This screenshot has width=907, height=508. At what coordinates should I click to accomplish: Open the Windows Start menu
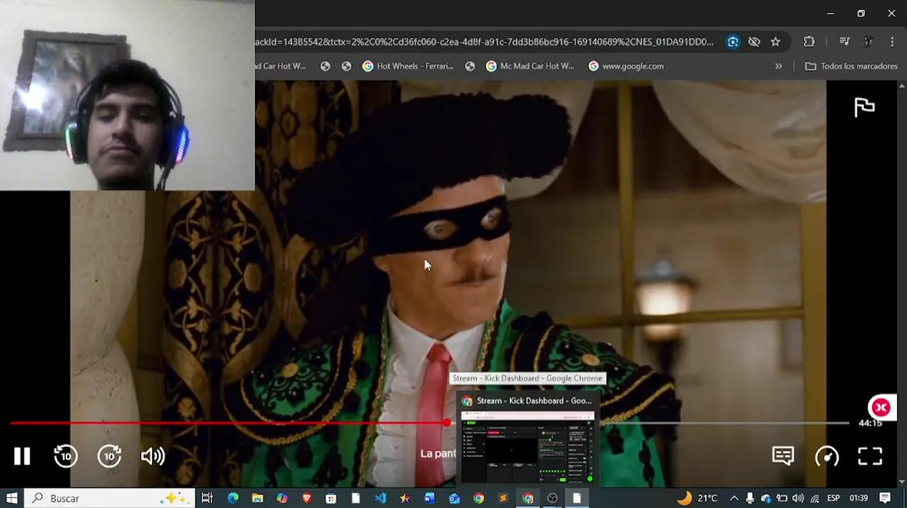coord(12,498)
